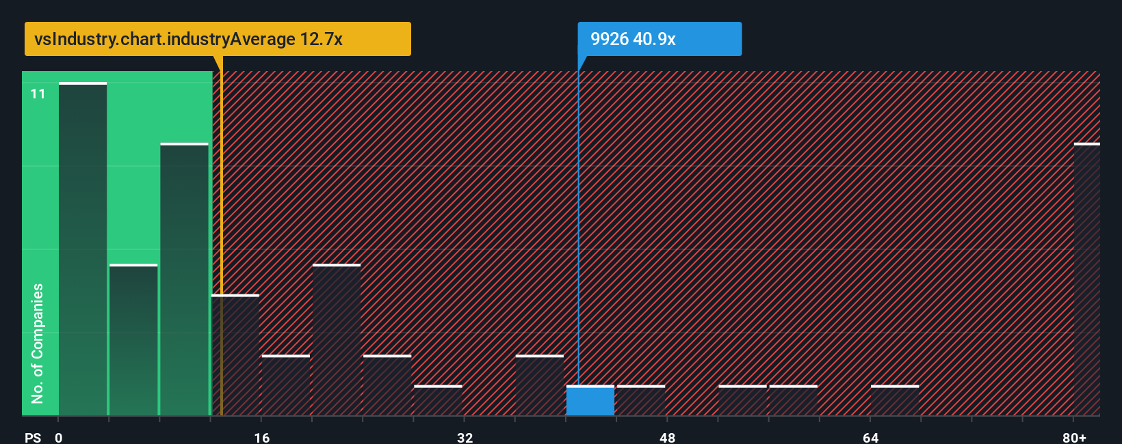Select the highlighted blue bar at 40.9x

590,401
